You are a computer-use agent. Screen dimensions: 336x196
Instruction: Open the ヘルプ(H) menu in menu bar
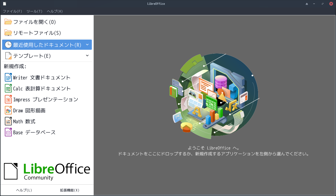point(55,11)
